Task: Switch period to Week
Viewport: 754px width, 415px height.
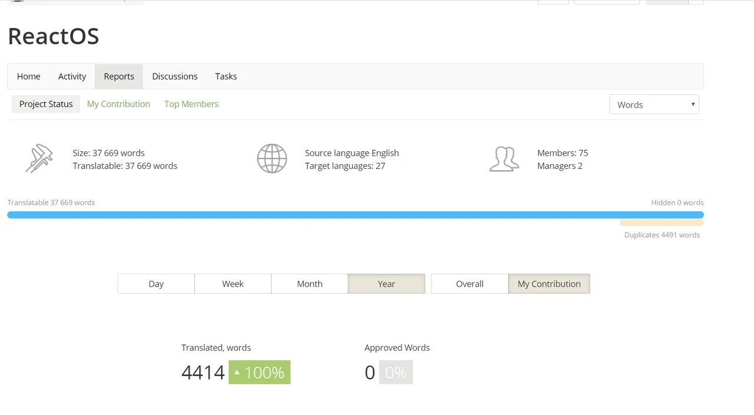Action: [x=233, y=284]
